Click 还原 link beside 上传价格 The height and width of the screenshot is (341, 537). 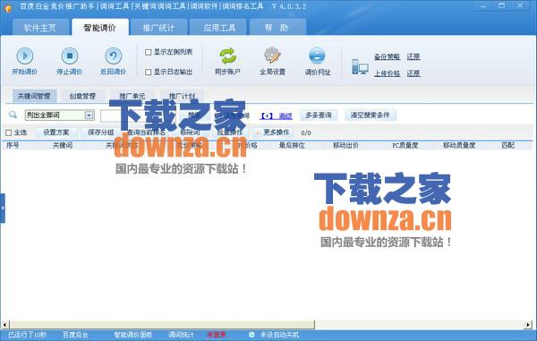(x=413, y=73)
